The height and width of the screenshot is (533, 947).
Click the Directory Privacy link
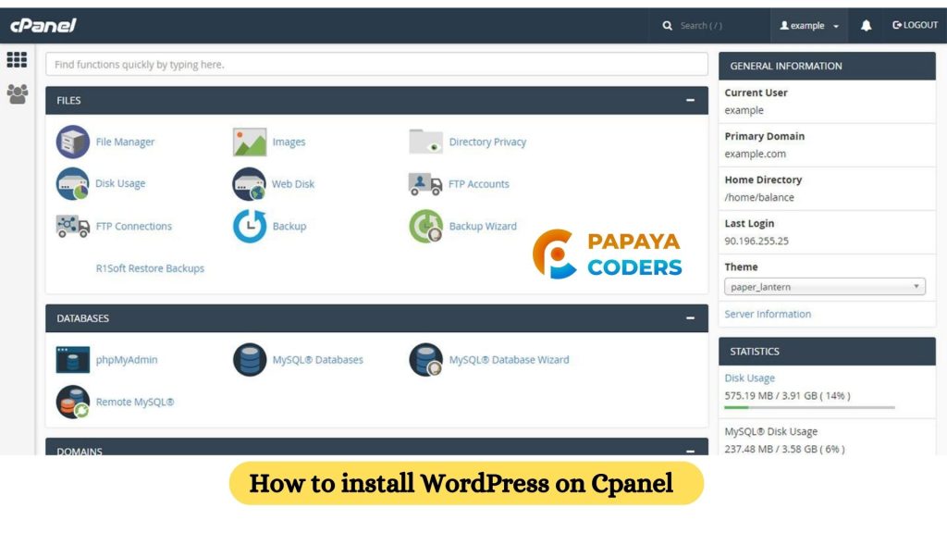(x=487, y=142)
